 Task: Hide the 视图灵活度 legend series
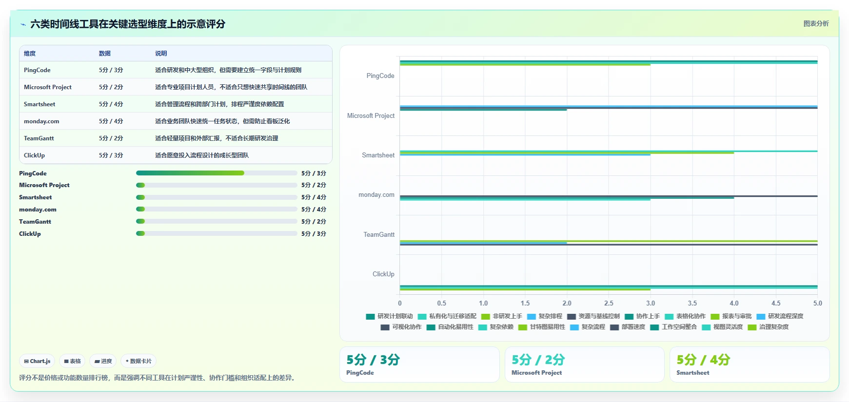point(722,327)
